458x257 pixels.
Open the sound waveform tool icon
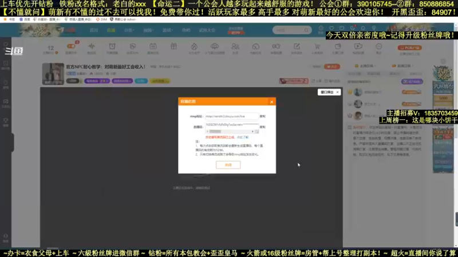tap(92, 46)
